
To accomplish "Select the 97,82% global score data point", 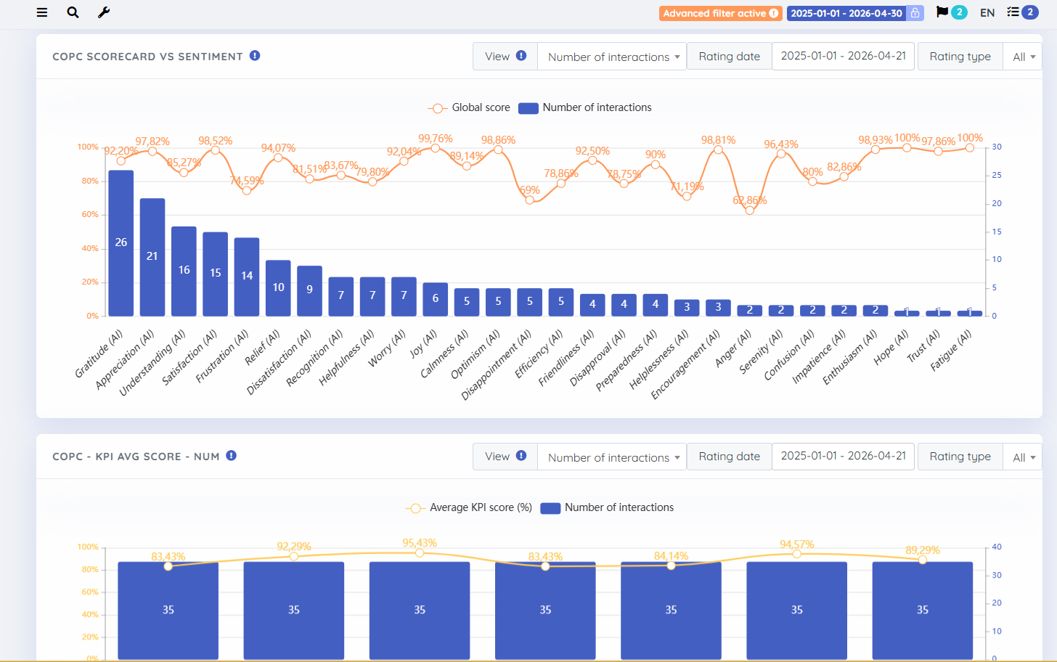I will coord(152,151).
